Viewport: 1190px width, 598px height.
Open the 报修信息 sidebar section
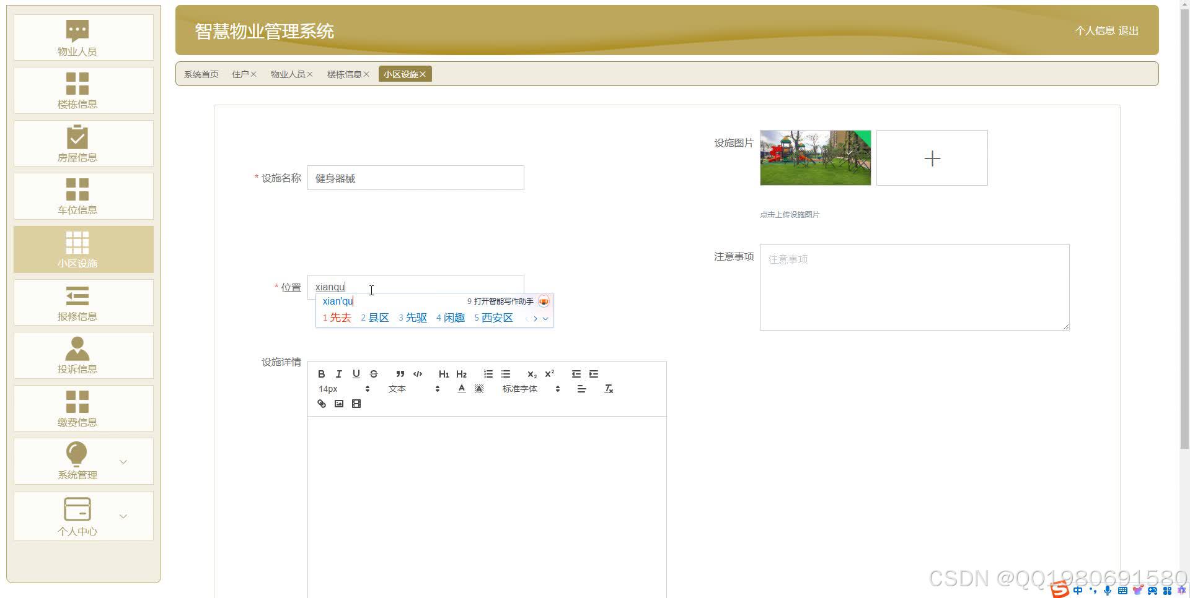77,302
